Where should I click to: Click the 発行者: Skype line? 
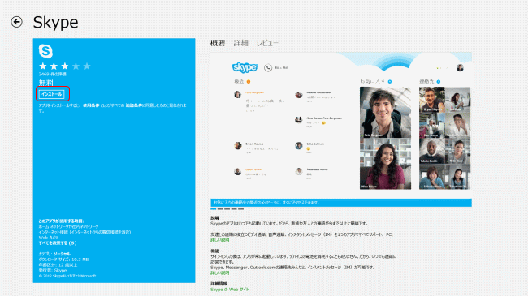[53, 270]
